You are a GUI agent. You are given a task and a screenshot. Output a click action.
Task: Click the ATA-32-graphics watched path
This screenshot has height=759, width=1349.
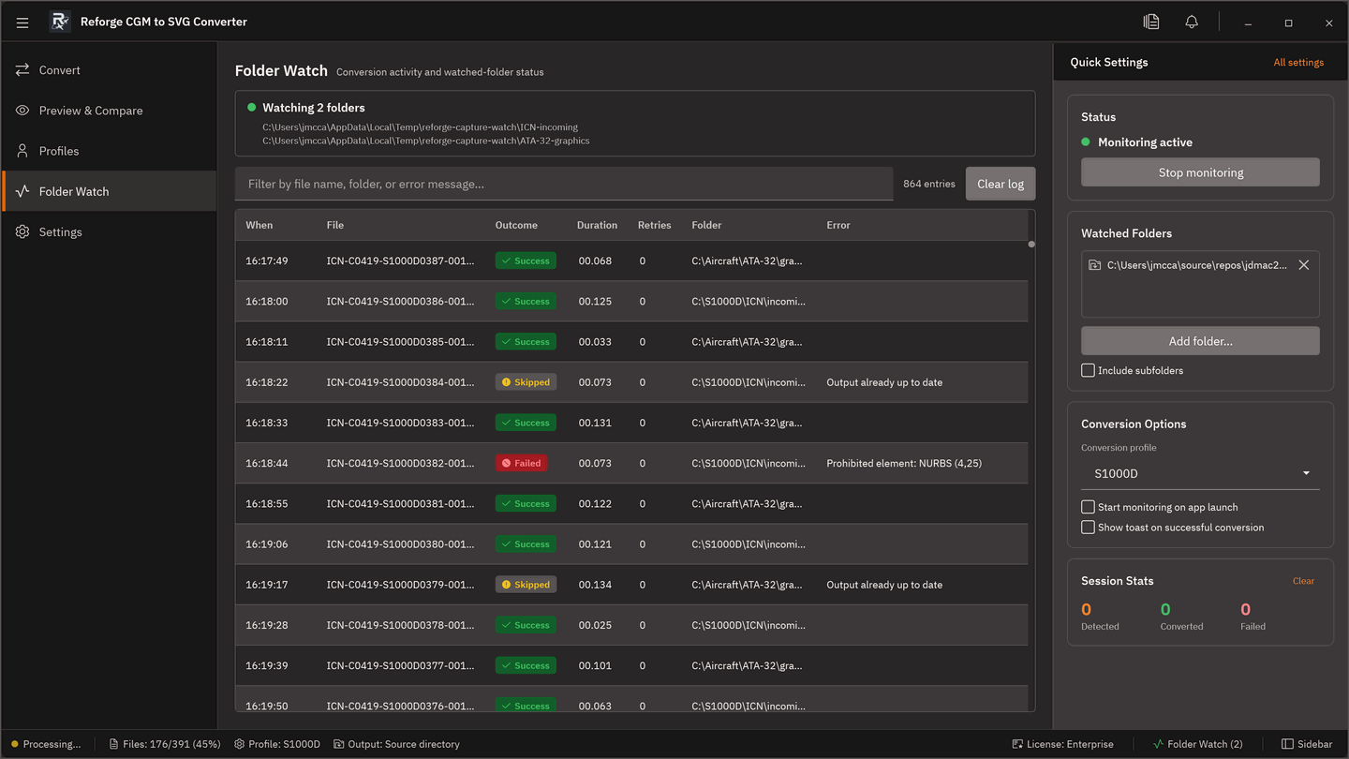(426, 141)
